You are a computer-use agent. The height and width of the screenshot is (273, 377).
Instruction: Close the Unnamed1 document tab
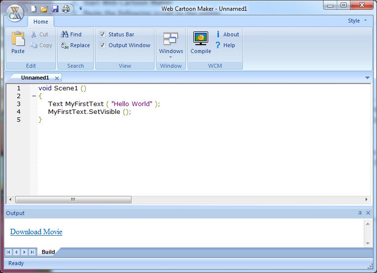tap(57, 78)
